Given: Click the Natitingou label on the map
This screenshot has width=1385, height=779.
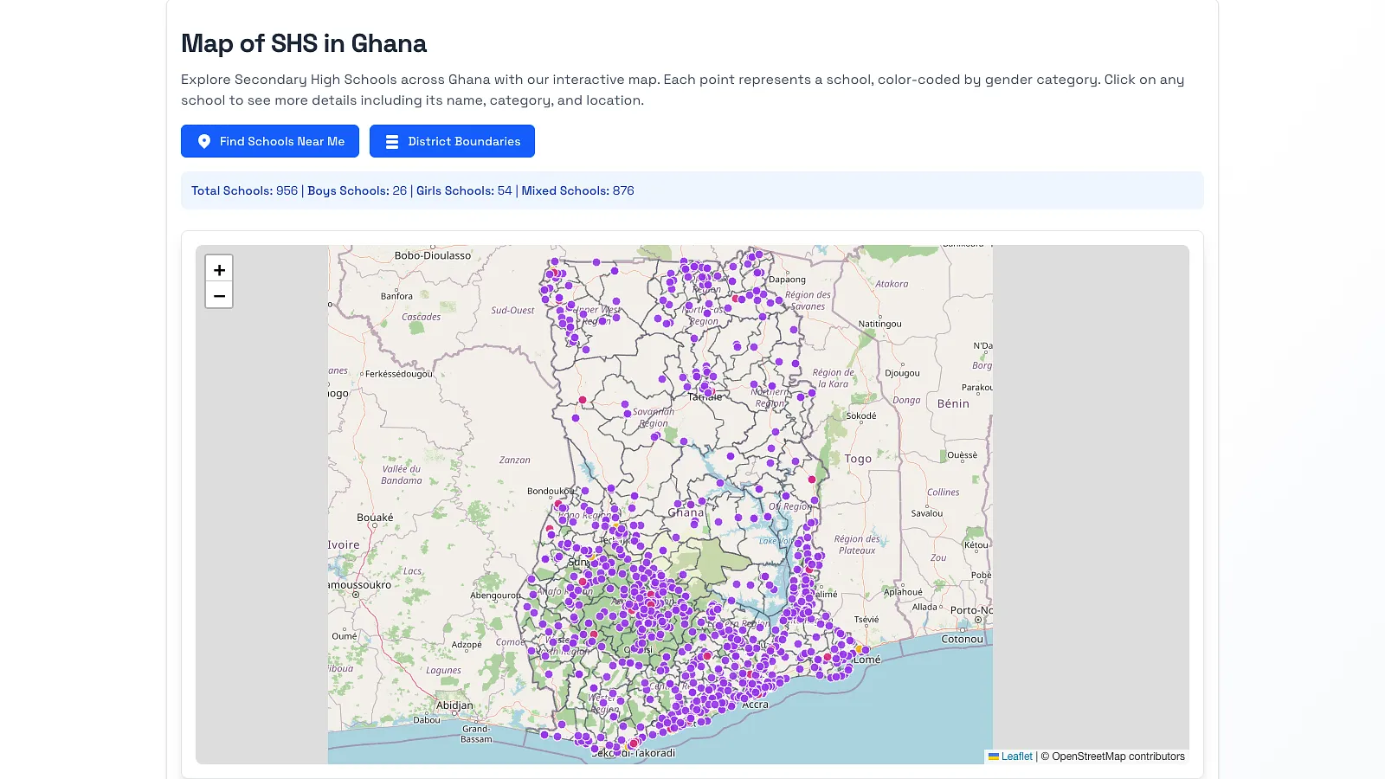Looking at the screenshot, I should (879, 324).
